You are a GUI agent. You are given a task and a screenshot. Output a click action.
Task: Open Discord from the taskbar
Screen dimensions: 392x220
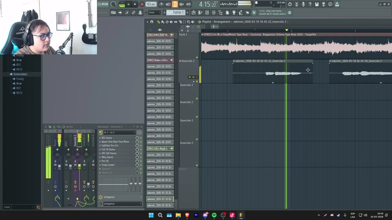(x=205, y=215)
